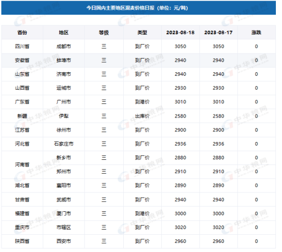Select the 2023-08-18 date column header
This screenshot has width=282, height=252.
pos(180,33)
